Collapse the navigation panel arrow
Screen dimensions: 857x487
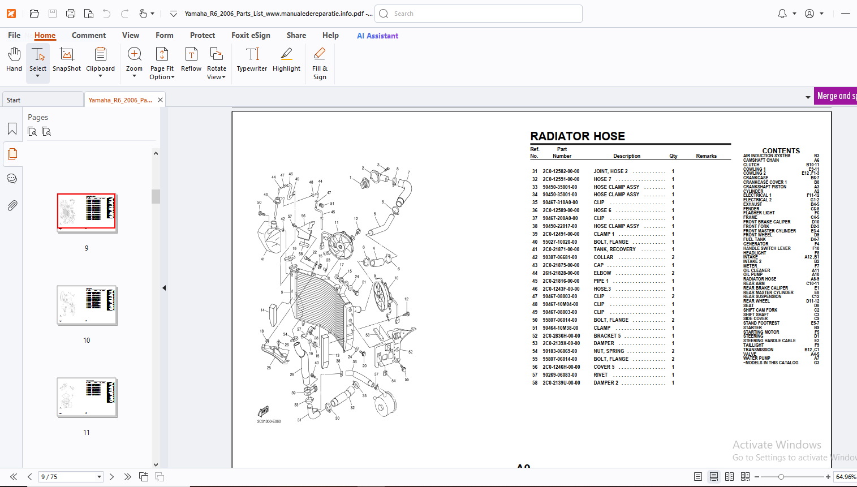(164, 288)
